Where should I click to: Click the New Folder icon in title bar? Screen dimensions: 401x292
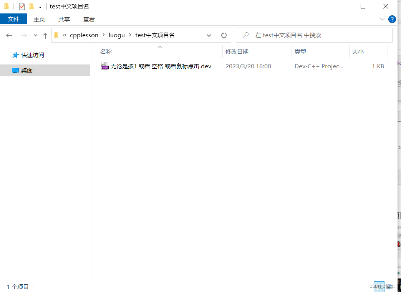tap(31, 7)
